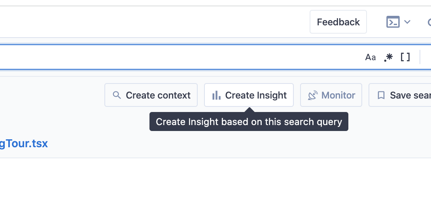Click the Create Insight label

click(x=256, y=95)
